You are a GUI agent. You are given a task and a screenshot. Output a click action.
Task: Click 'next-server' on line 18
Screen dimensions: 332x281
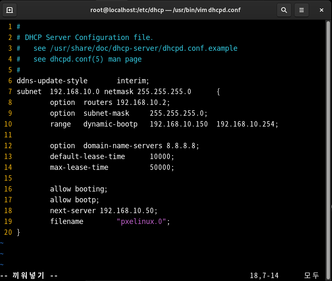tap(73, 211)
